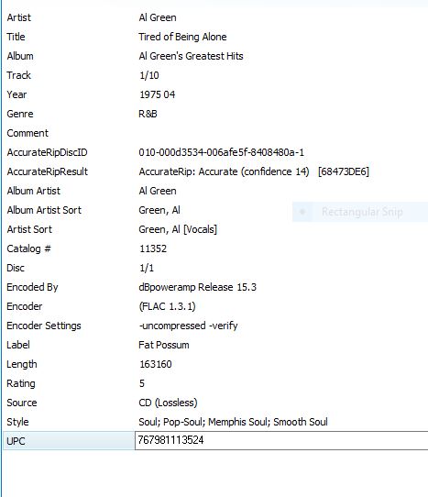Select the Encoder Settings value
The image size is (428, 497).
pyautogui.click(x=188, y=326)
